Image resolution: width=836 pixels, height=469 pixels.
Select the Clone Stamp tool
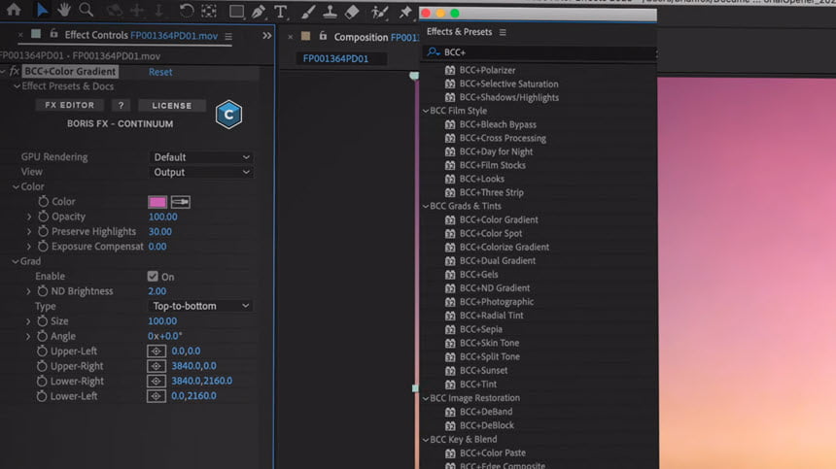330,12
